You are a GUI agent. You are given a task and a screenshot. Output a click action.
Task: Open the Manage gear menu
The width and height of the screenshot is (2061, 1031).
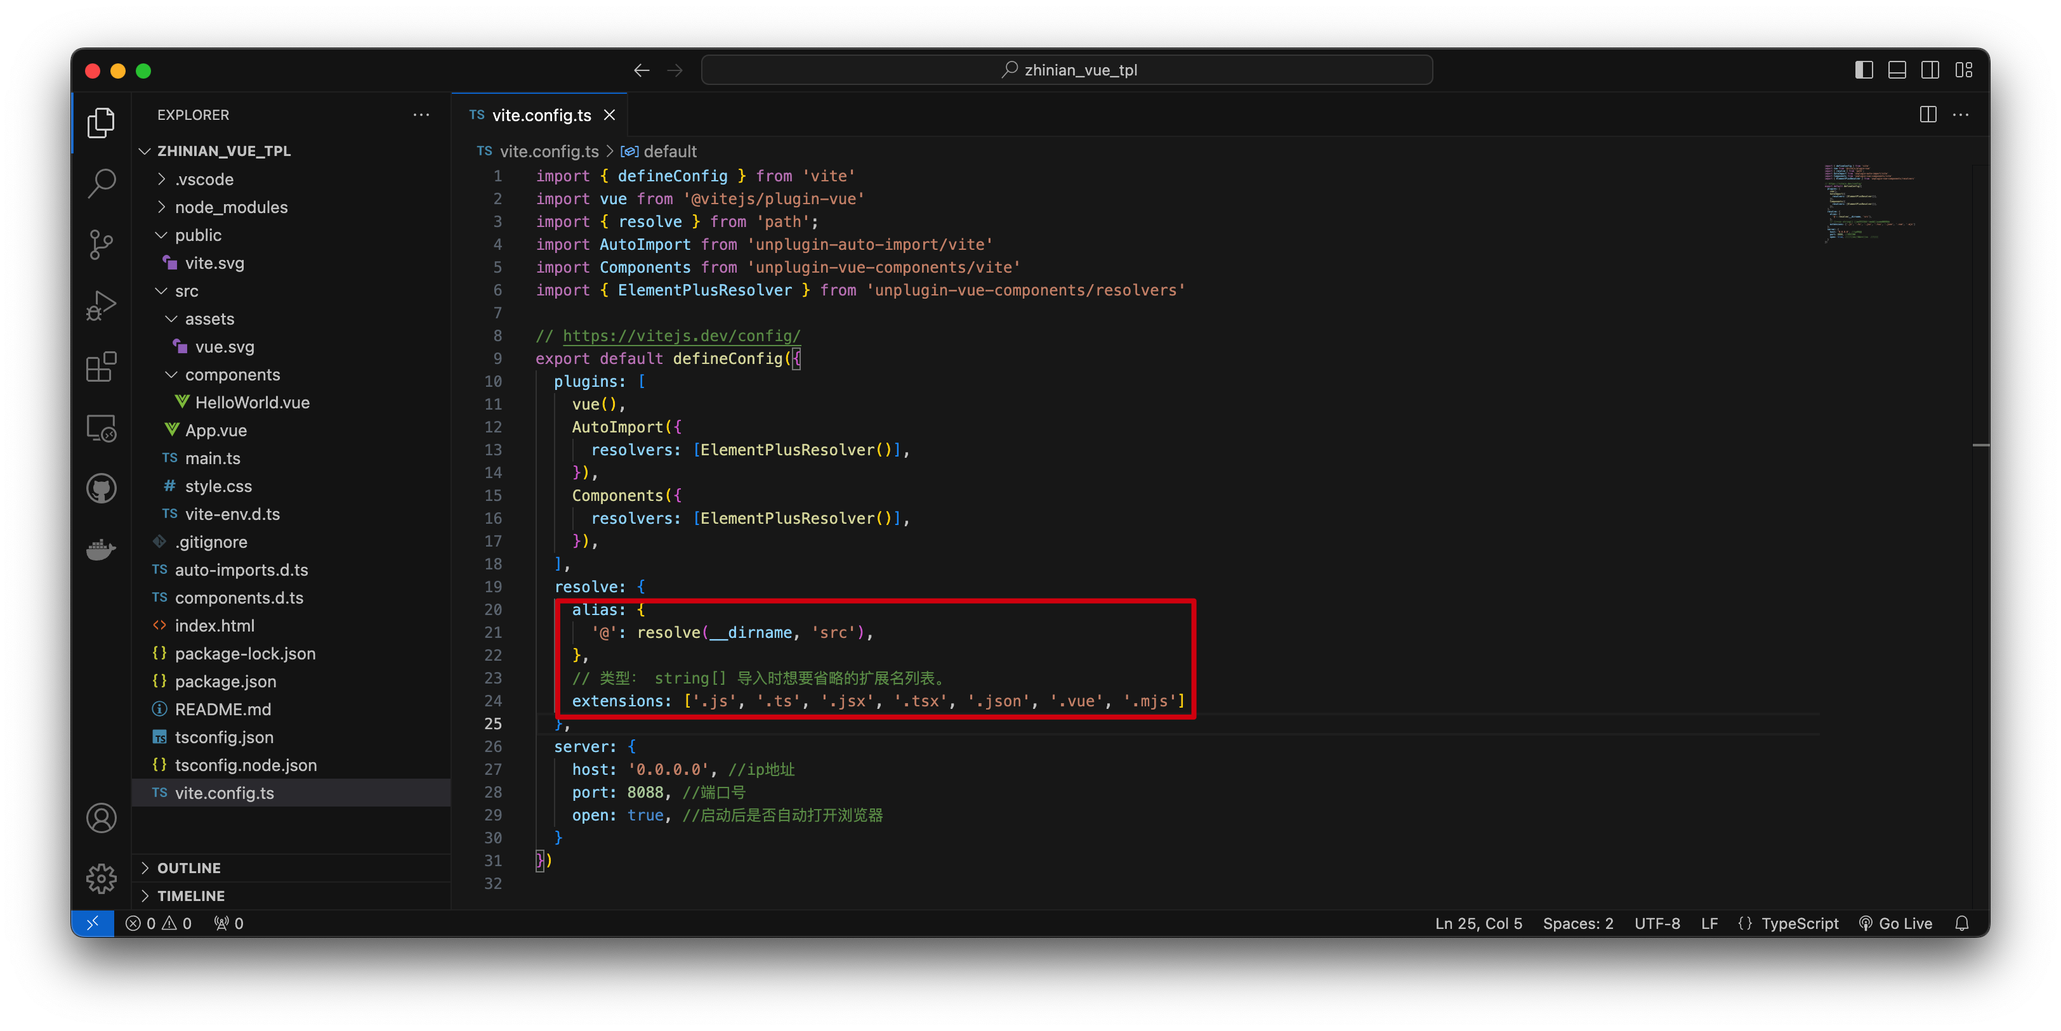point(101,878)
